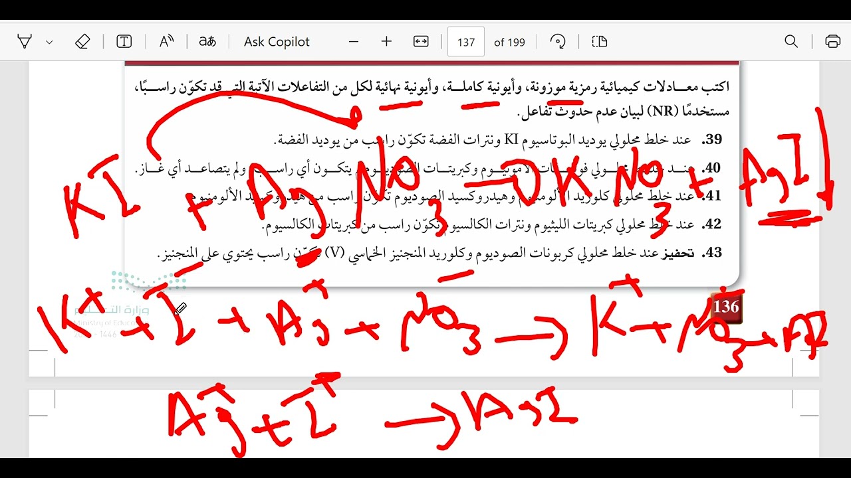Print the PDF document

coord(832,42)
